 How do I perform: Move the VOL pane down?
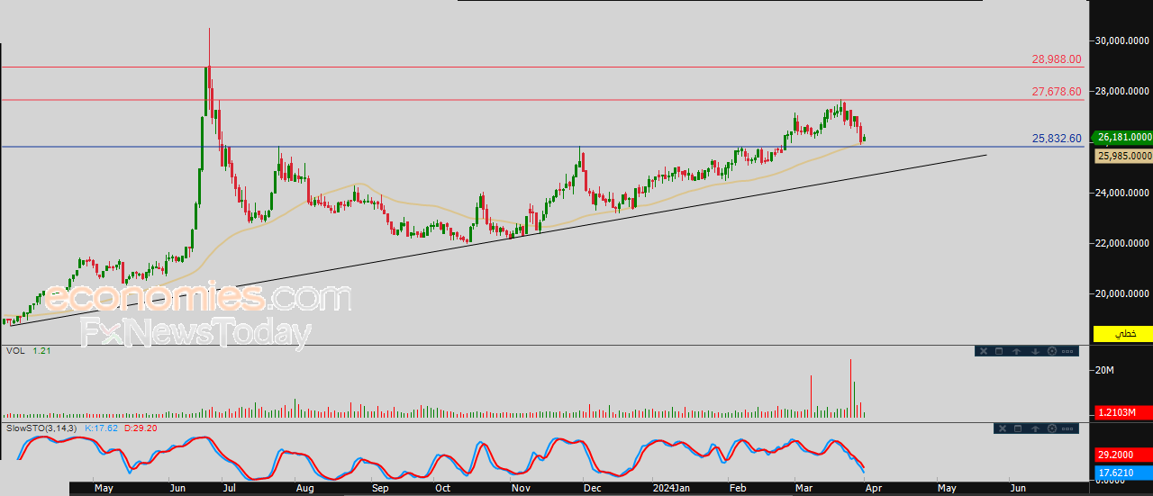tap(1035, 351)
